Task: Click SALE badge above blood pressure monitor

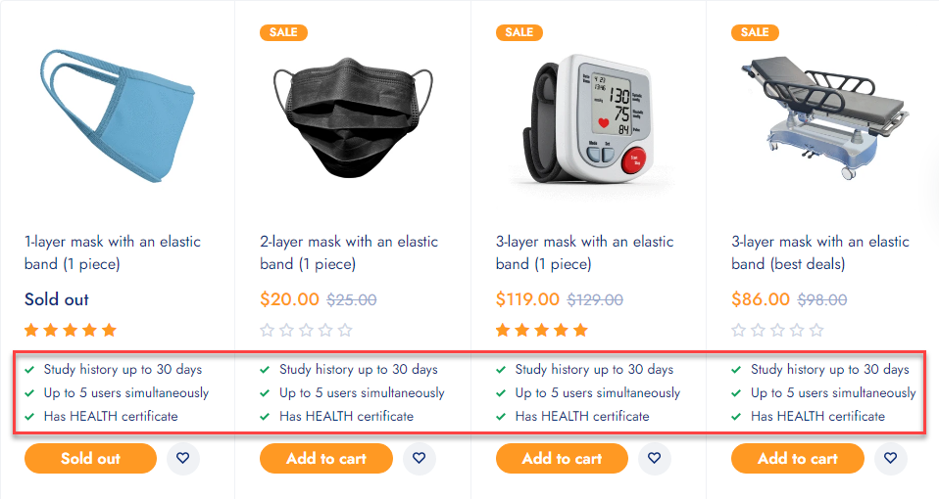Action: [x=519, y=32]
